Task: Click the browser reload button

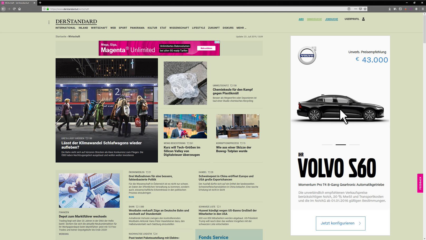Action: point(14,9)
